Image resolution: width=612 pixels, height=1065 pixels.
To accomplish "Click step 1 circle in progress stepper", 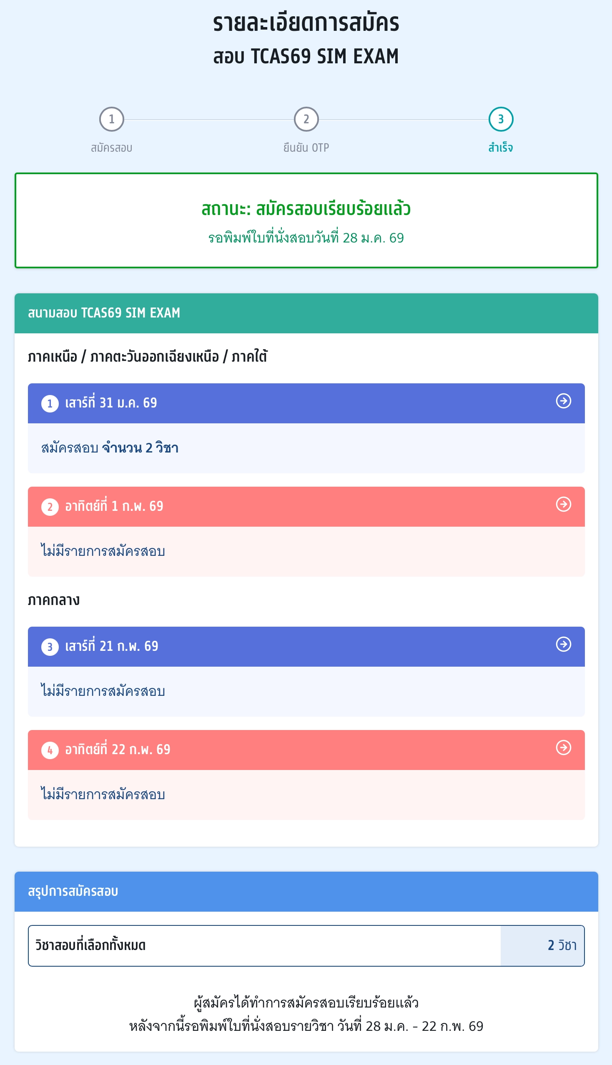I will 111,119.
